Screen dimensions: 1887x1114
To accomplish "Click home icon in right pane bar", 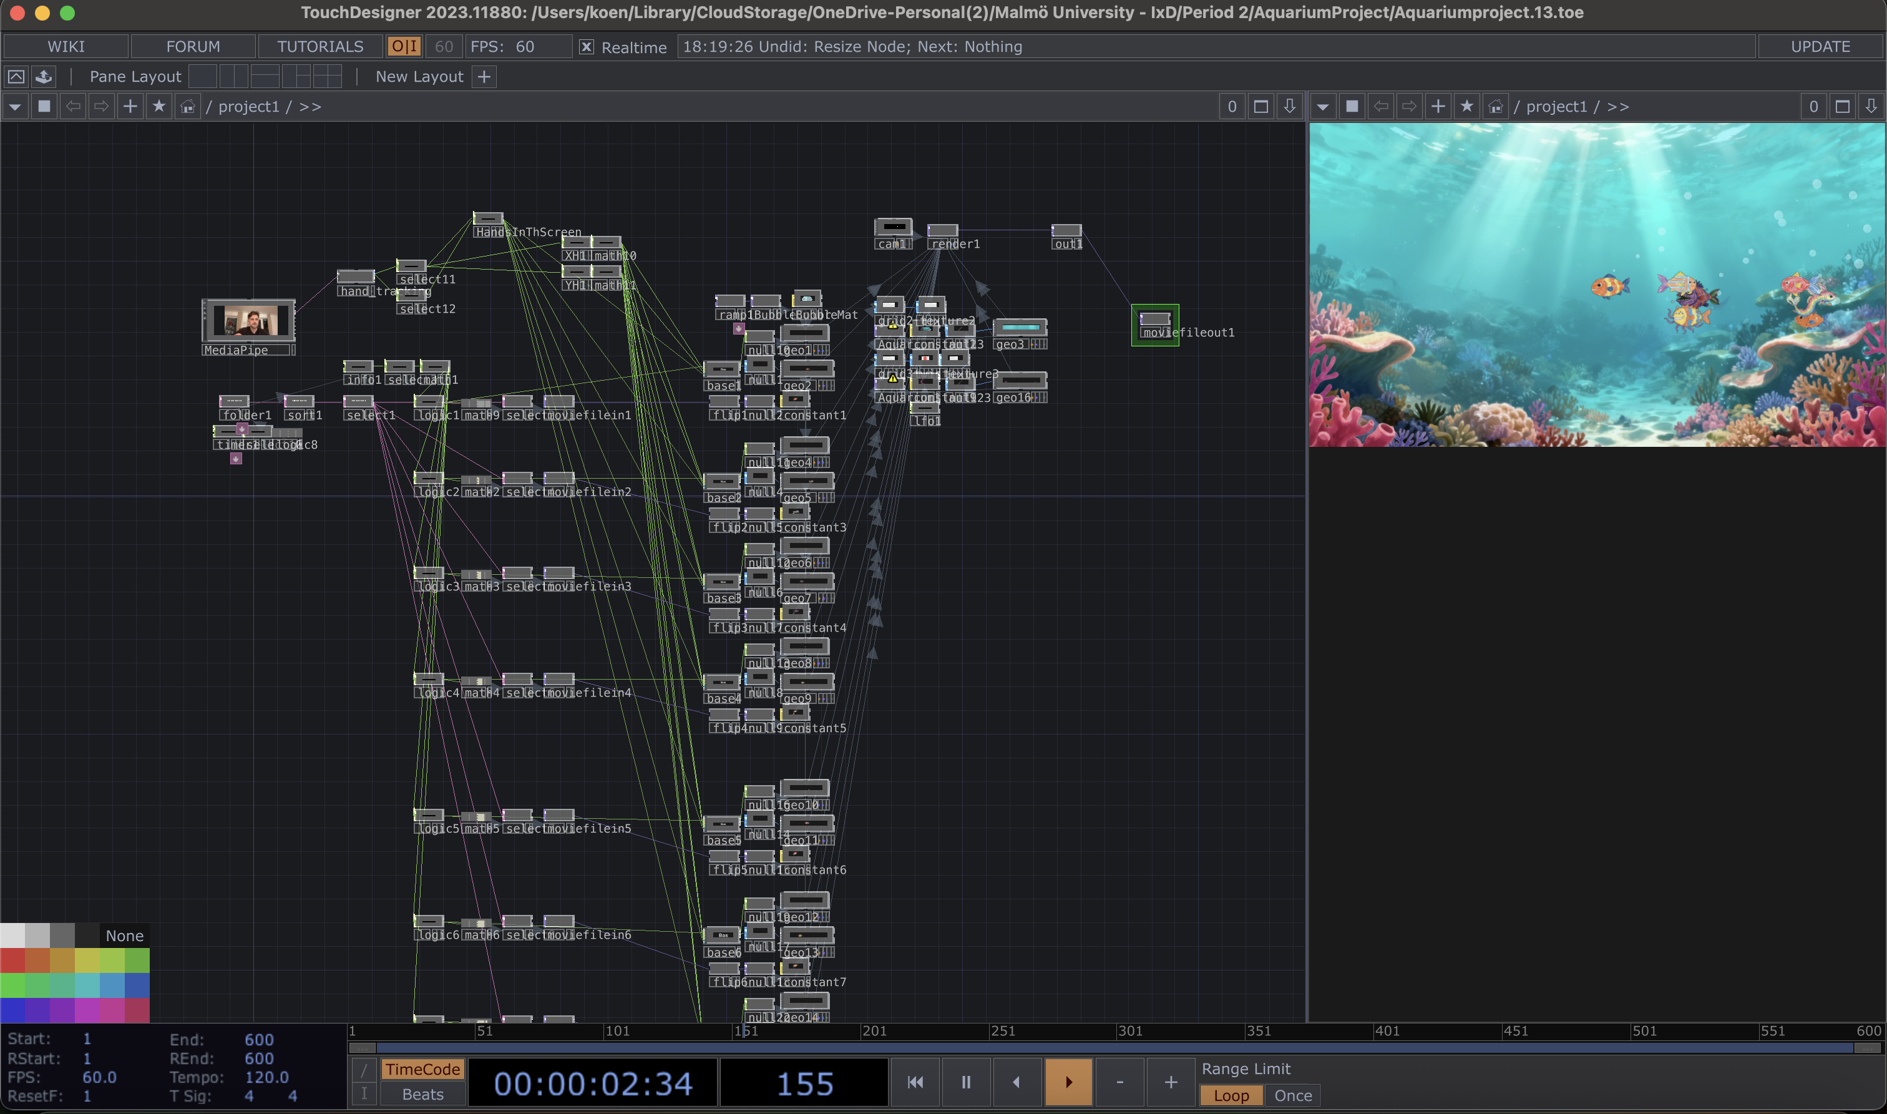I will 1495,107.
